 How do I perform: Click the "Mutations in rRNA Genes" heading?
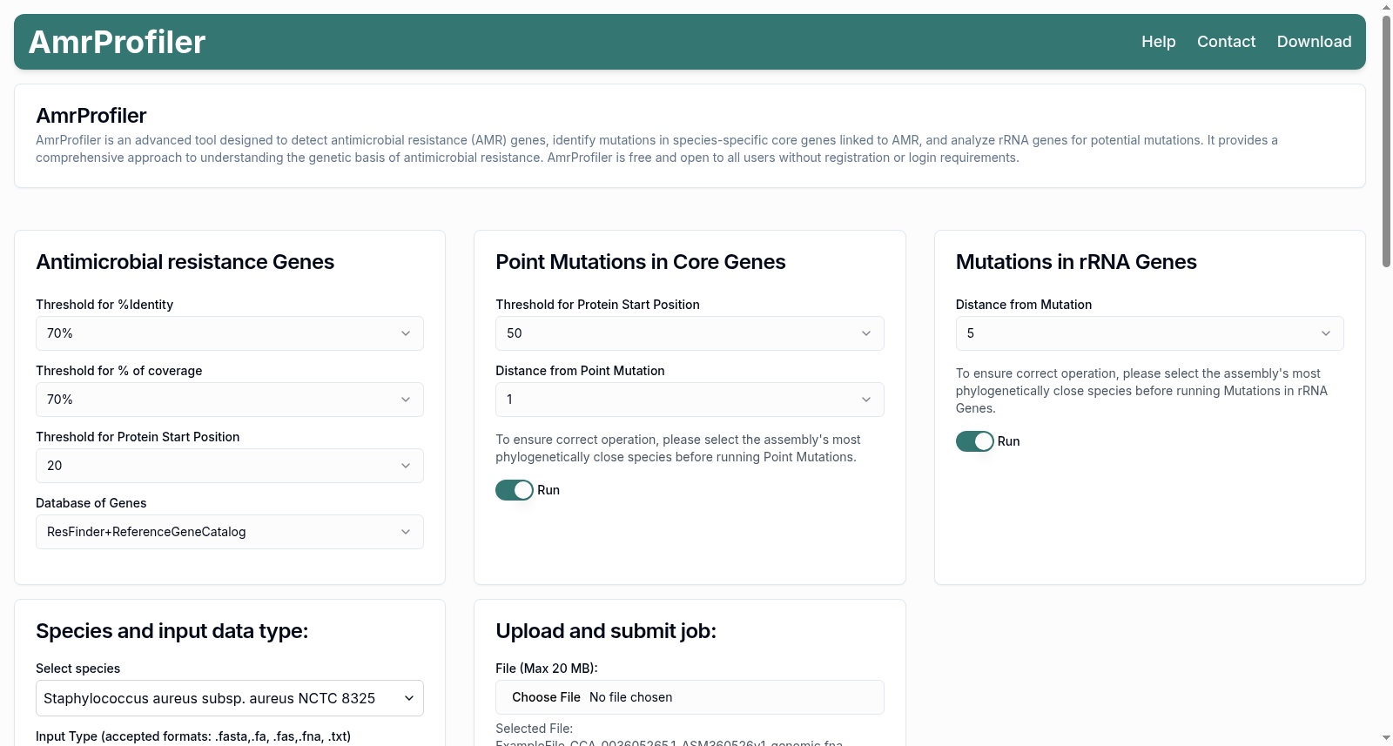pos(1076,262)
